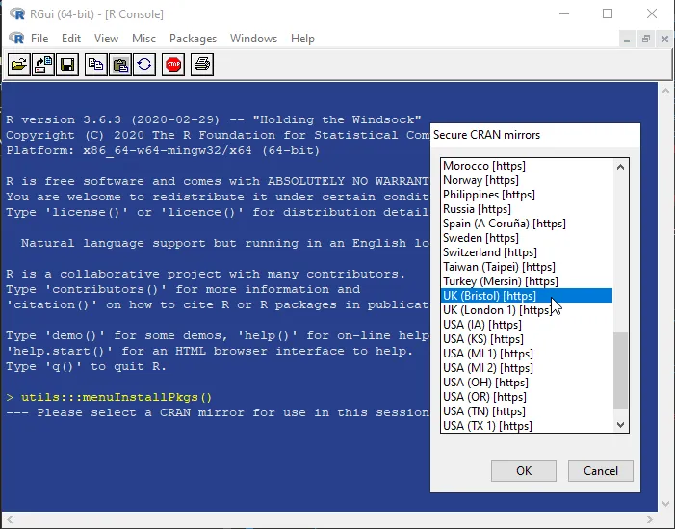Select Switzerland [https] mirror
Screen dimensions: 675x529
(527, 252)
